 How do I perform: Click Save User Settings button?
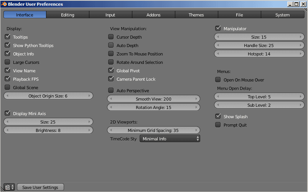point(40,187)
